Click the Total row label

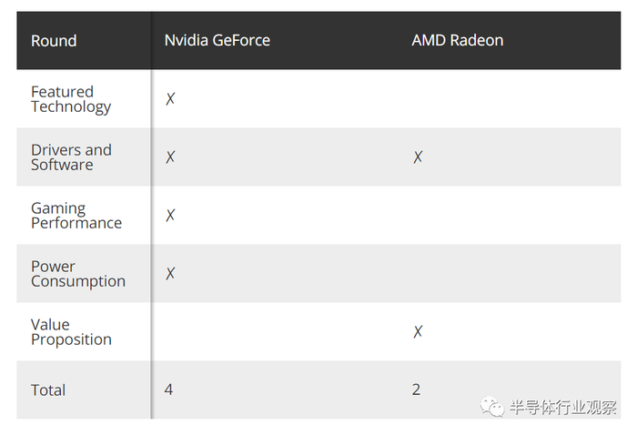point(48,389)
